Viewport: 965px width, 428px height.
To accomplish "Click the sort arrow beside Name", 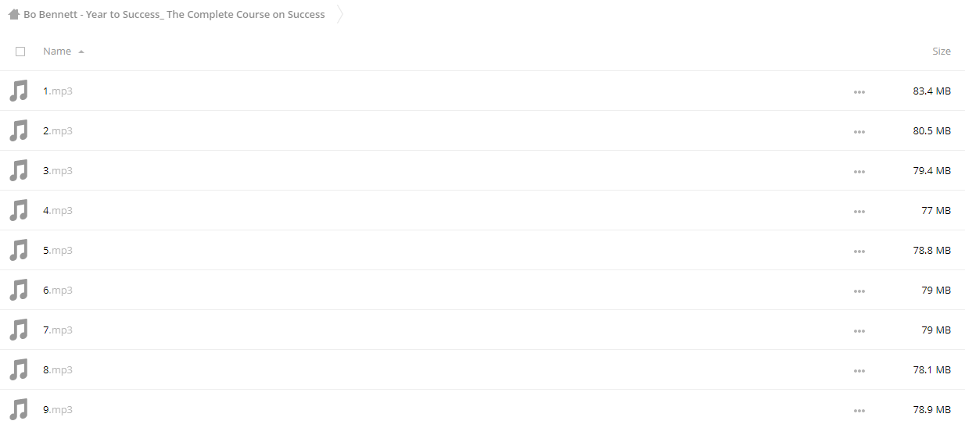I will pyautogui.click(x=81, y=52).
